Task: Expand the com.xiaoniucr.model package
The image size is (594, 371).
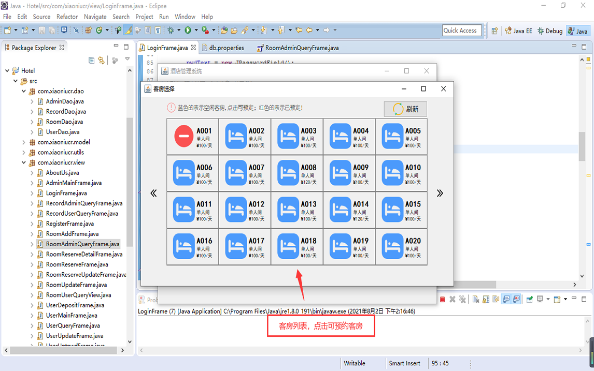Action: coord(23,142)
